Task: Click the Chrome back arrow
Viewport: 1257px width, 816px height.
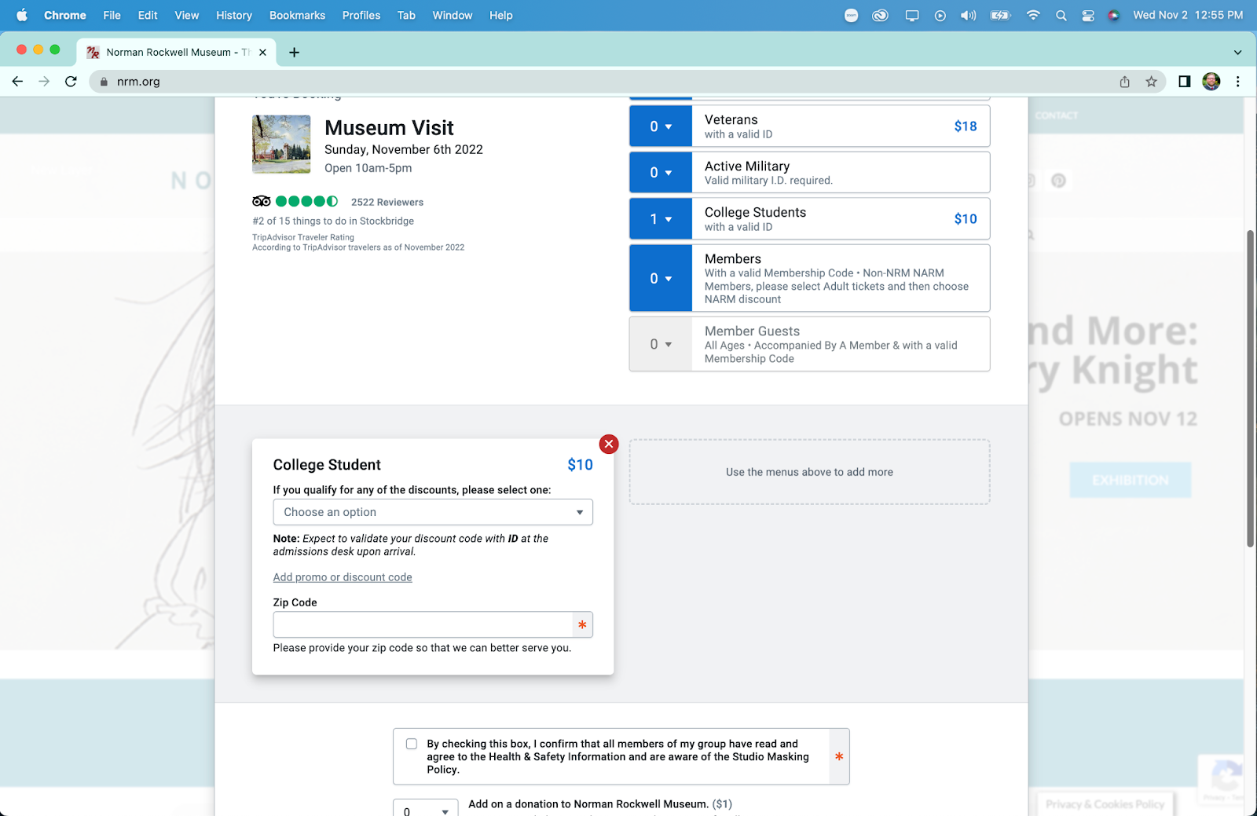Action: (17, 82)
